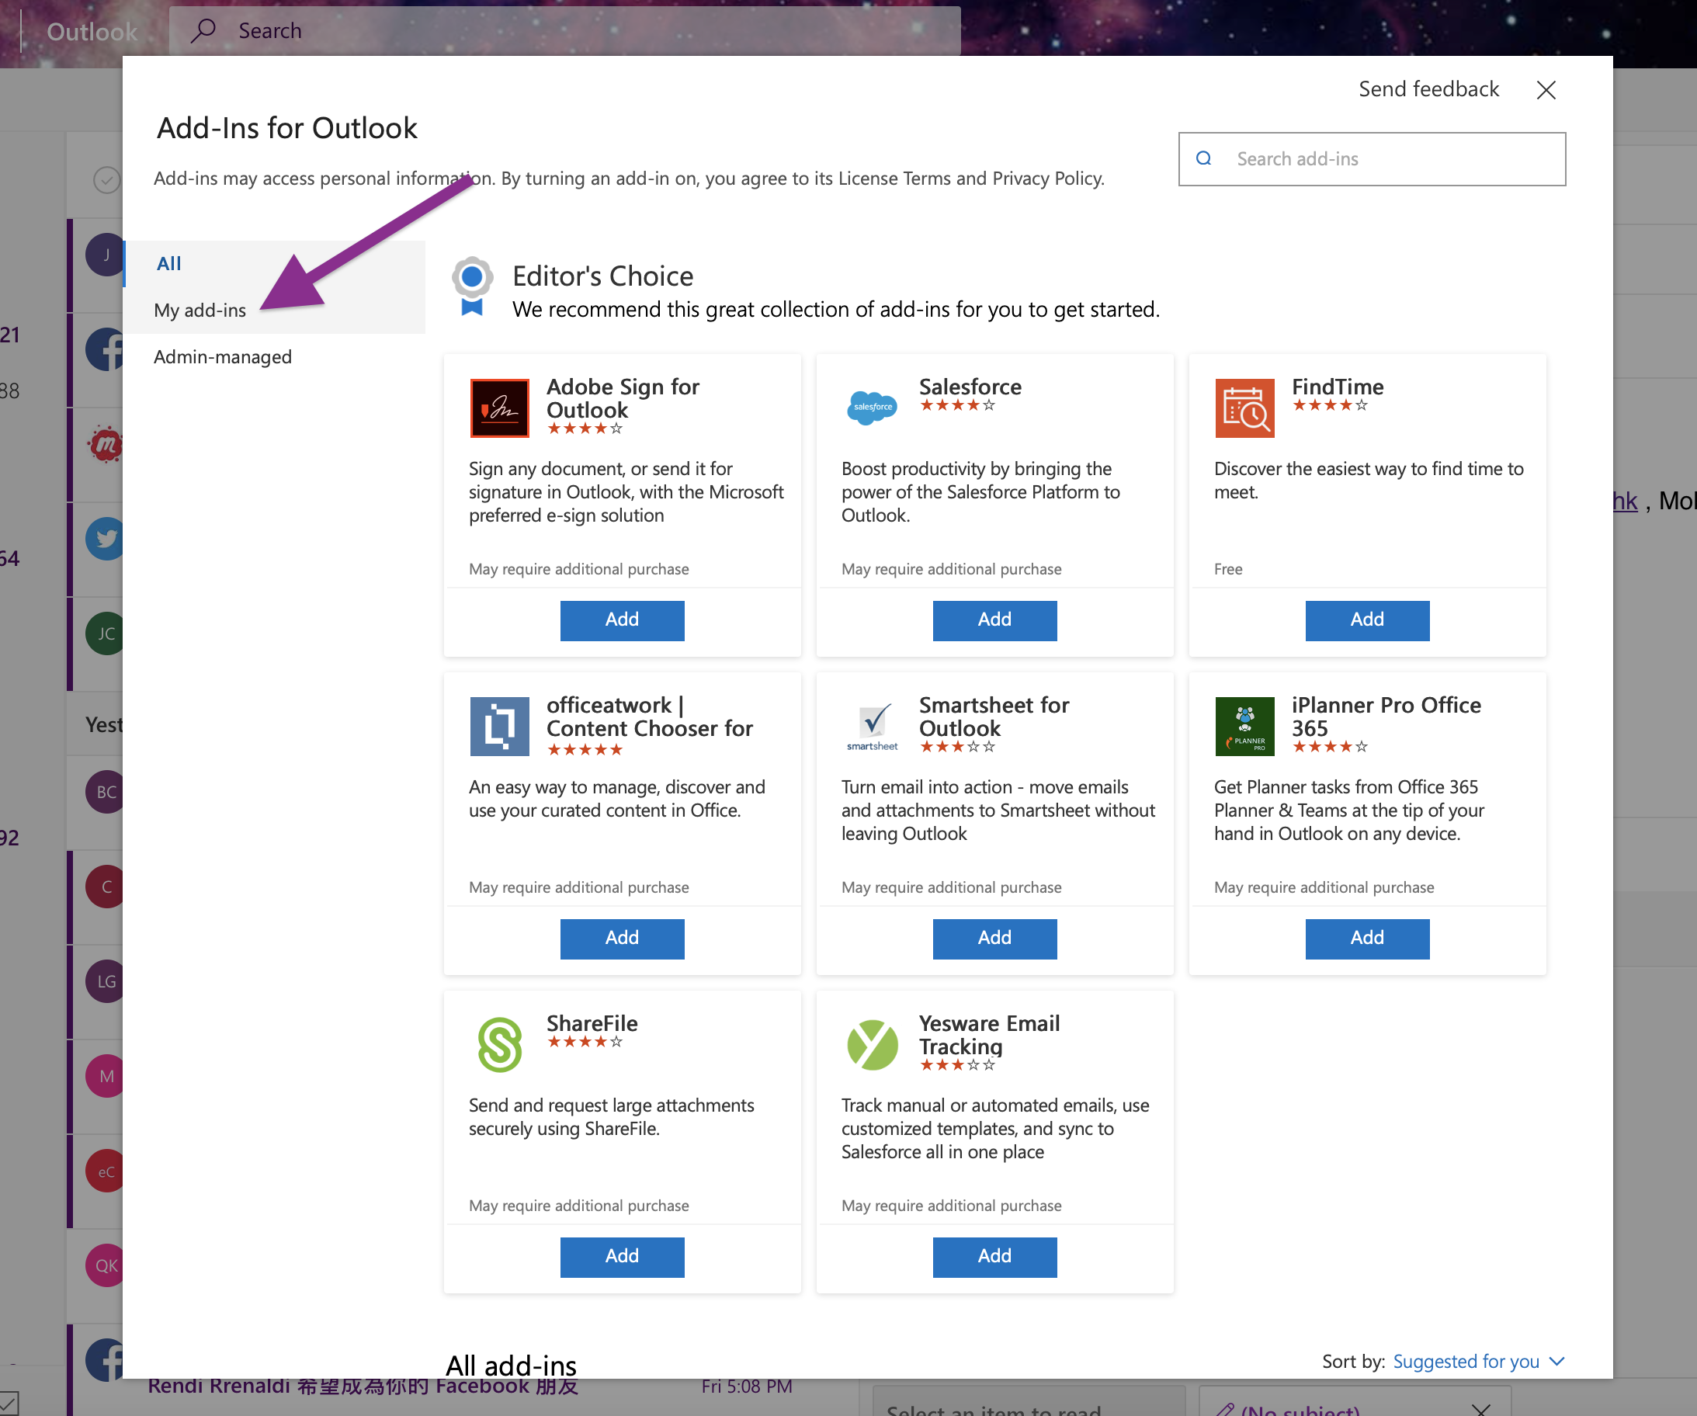Add the FindTime add-in
The height and width of the screenshot is (1416, 1697).
click(1367, 620)
